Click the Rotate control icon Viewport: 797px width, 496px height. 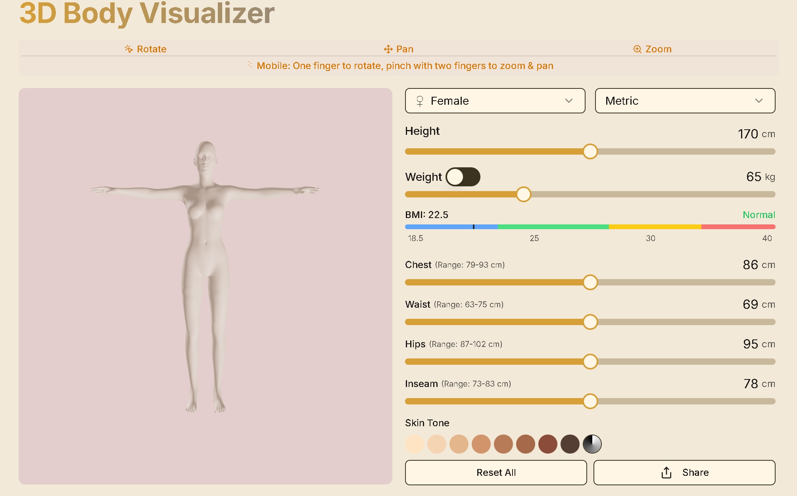click(128, 49)
